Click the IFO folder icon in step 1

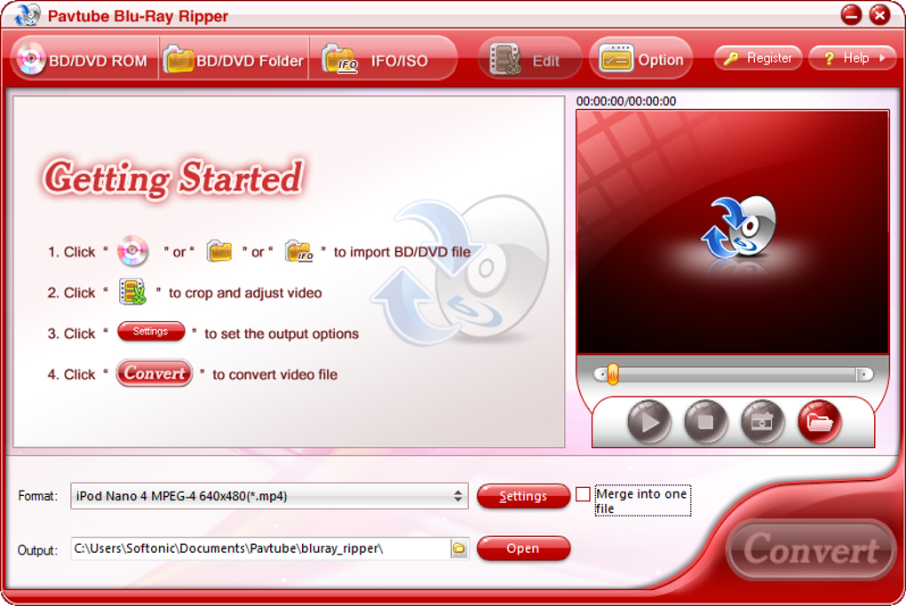(x=298, y=251)
